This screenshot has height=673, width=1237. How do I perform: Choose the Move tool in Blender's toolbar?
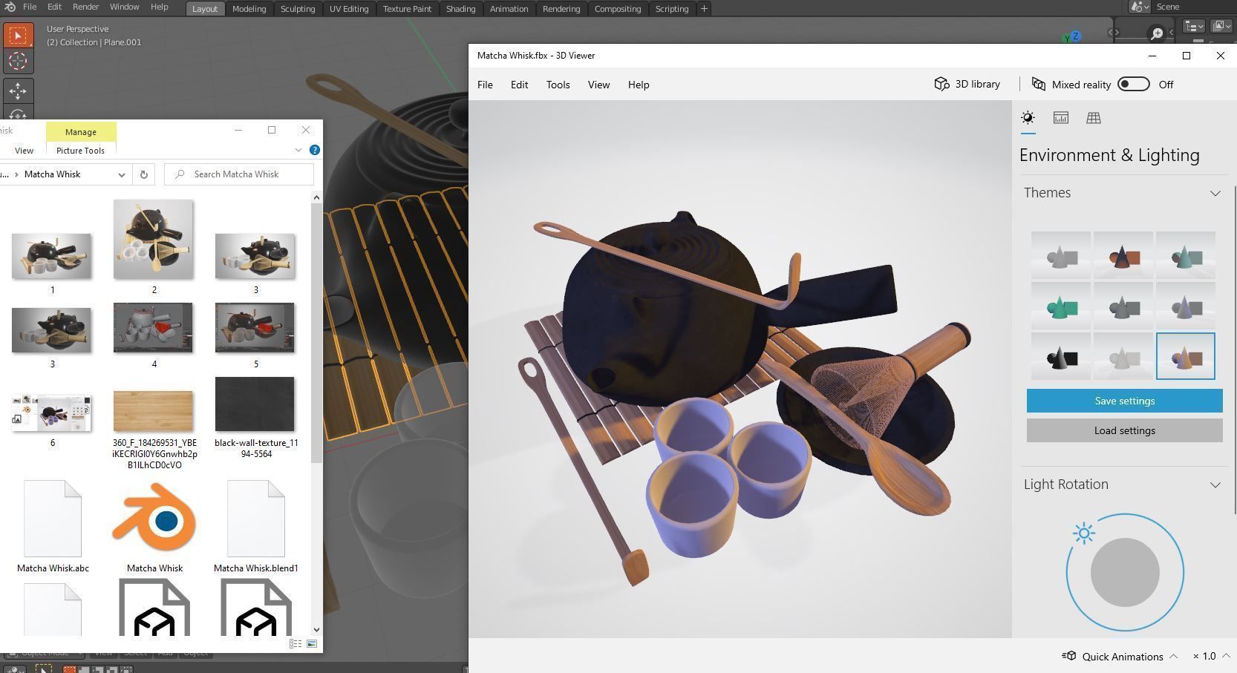point(18,91)
